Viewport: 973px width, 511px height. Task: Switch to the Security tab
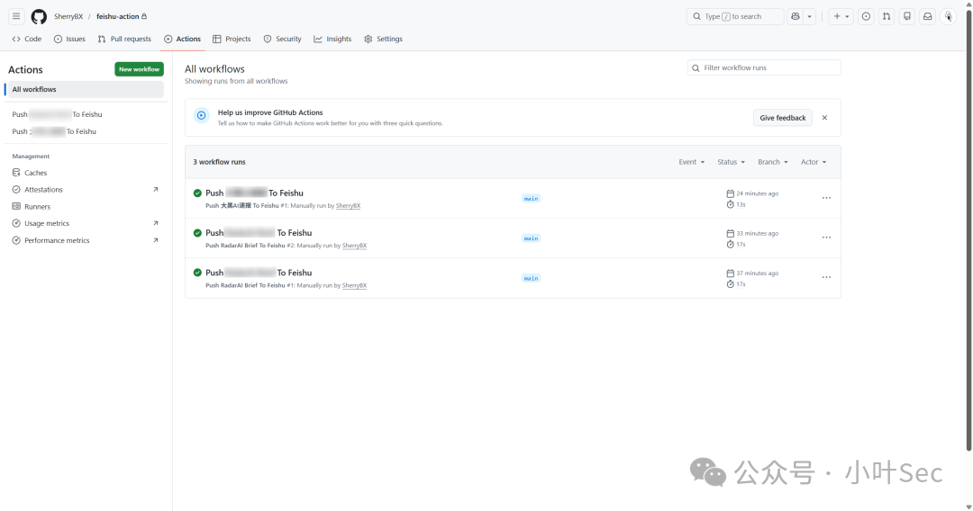[x=282, y=39]
